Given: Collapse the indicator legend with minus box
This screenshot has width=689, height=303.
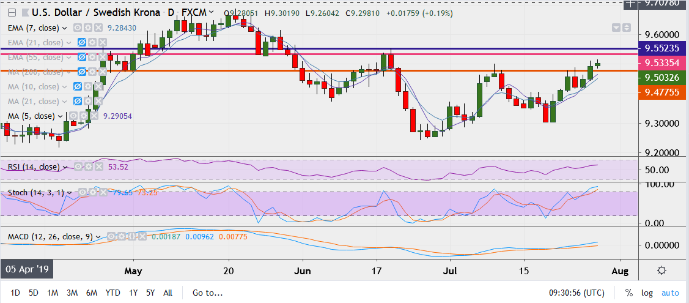Looking at the screenshot, I should tap(12, 13).
